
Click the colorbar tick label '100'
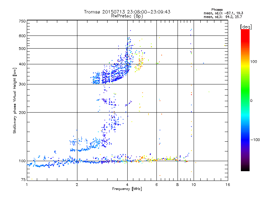254,62
